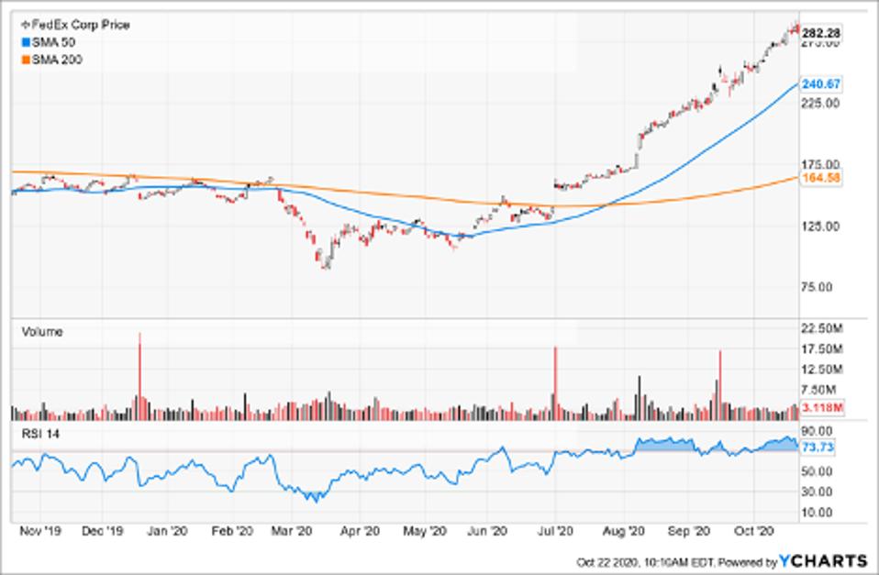
Task: Open the YCHARTS logo link
Action: point(823,561)
